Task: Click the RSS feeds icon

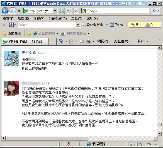Action: pos(71,42)
